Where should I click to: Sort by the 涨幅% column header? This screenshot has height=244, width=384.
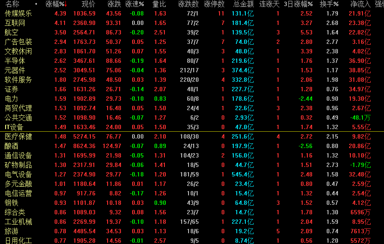pyautogui.click(x=55, y=4)
